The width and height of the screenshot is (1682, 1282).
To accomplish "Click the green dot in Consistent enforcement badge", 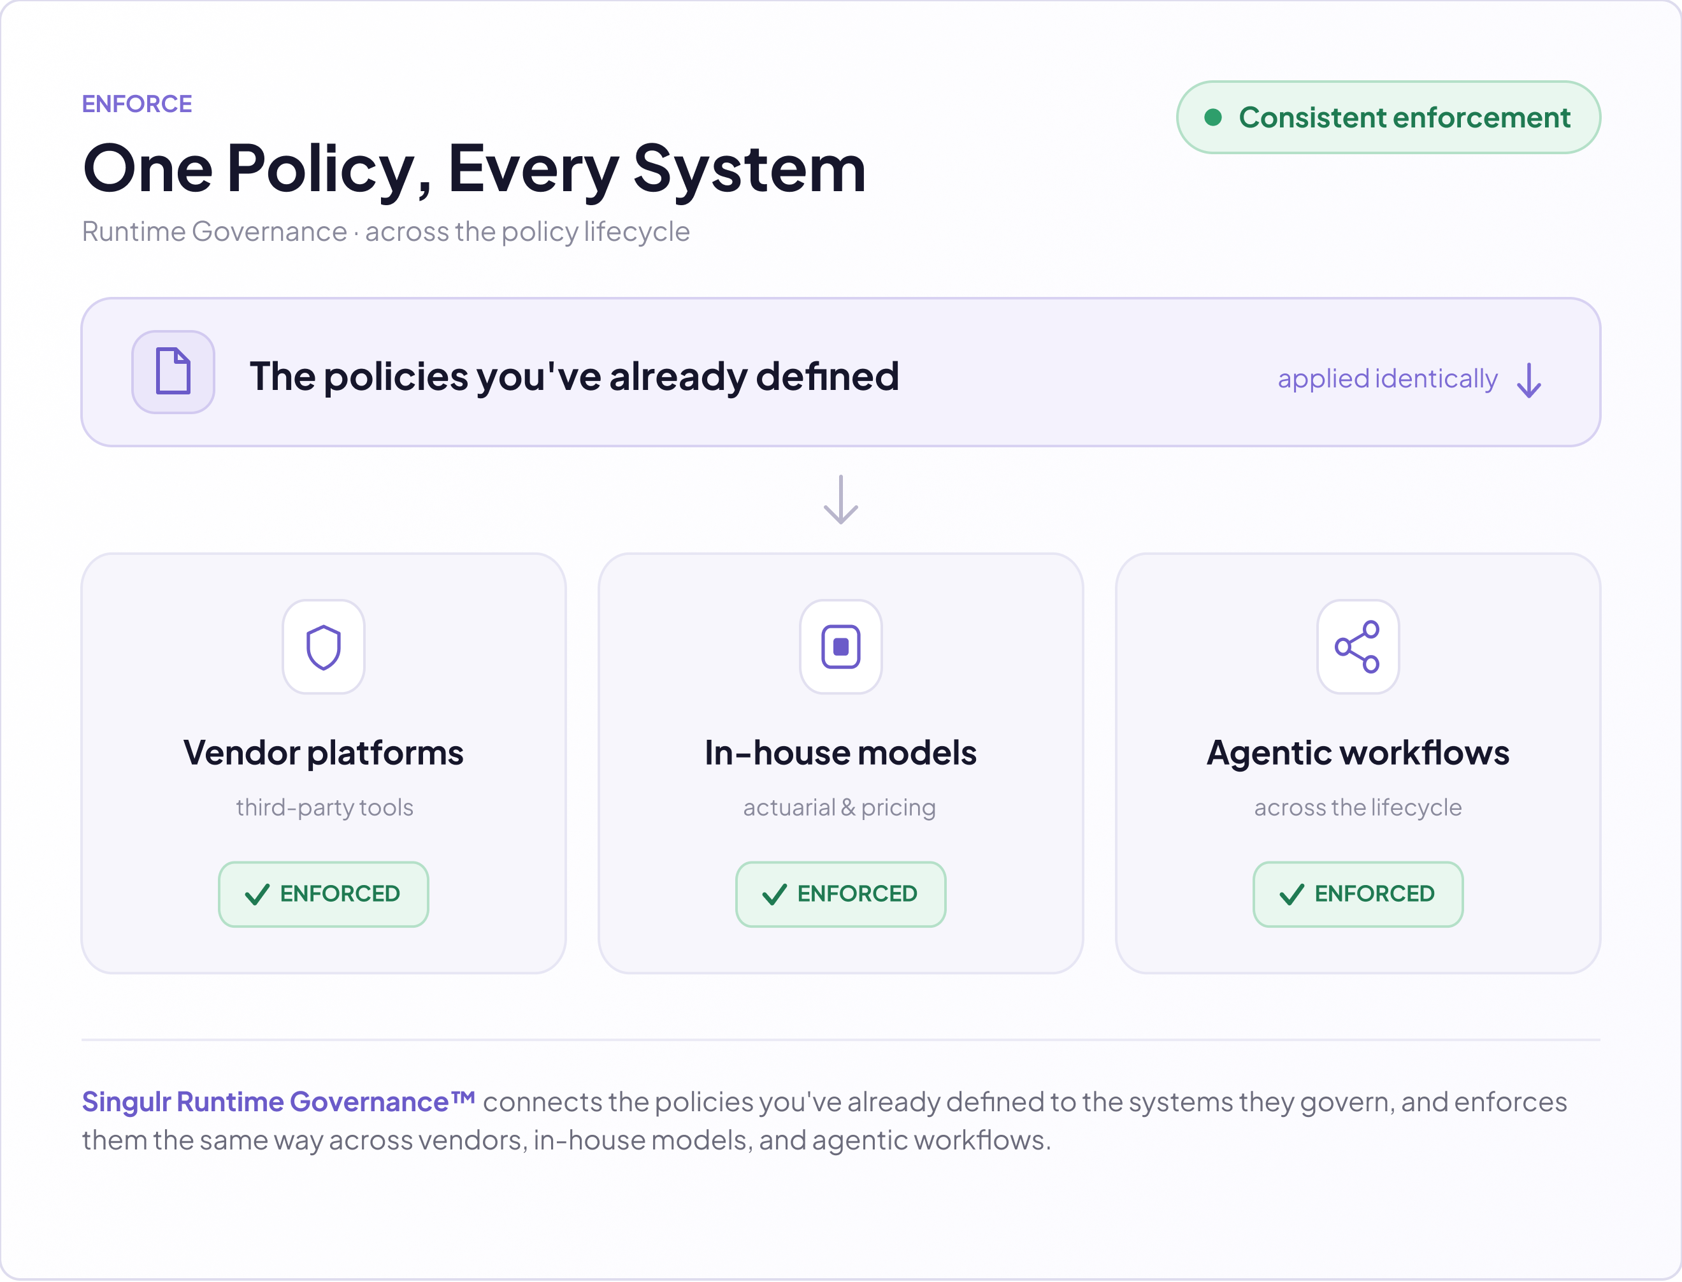I will tap(1213, 117).
